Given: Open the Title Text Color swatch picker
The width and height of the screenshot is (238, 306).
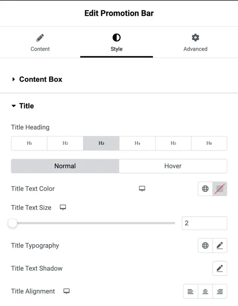Looking at the screenshot, I should point(220,189).
